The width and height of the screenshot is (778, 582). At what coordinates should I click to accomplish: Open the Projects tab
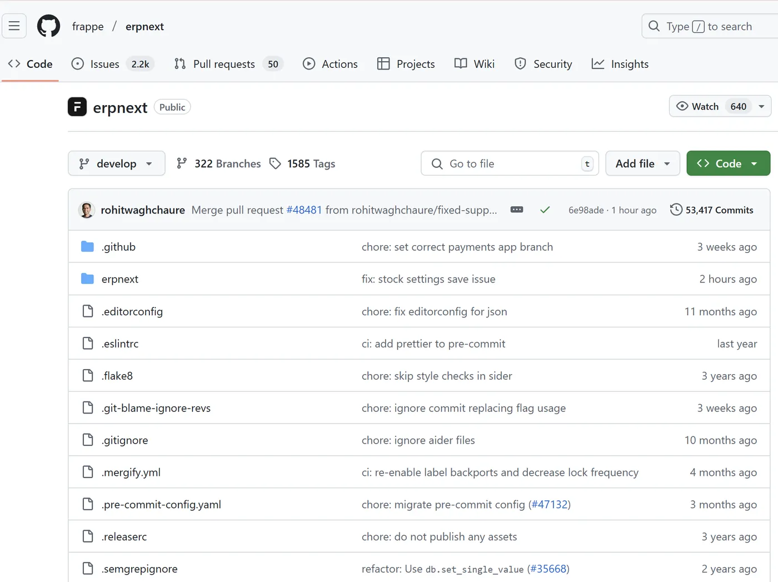point(406,64)
